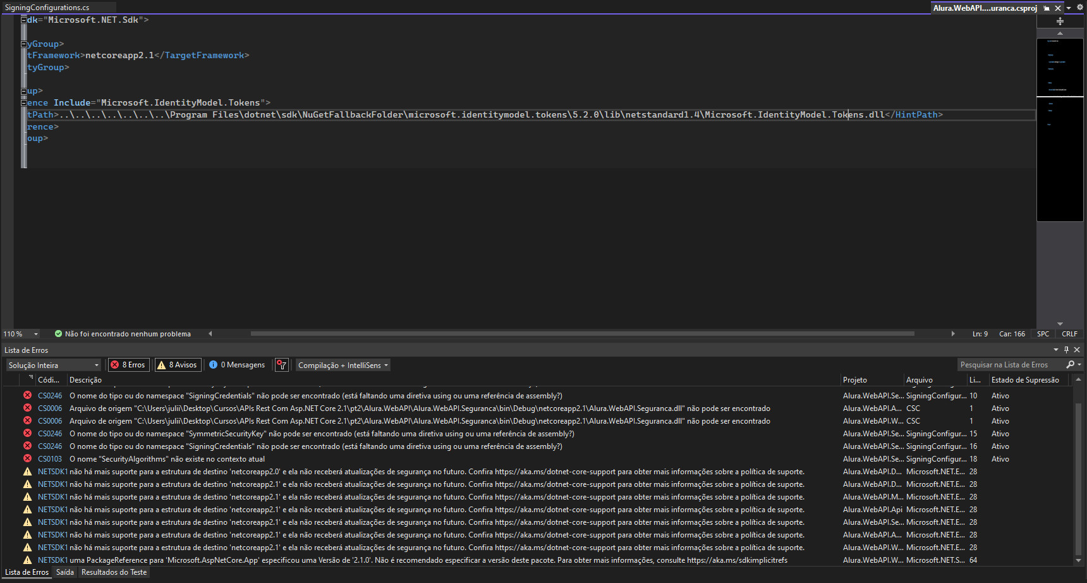
Task: Open the CS0103 error code link
Action: pyautogui.click(x=50, y=459)
